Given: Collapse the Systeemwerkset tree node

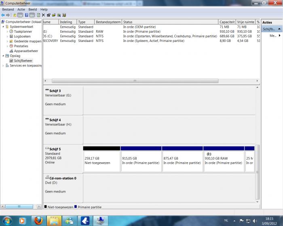Looking at the screenshot, I should click(x=3, y=27).
